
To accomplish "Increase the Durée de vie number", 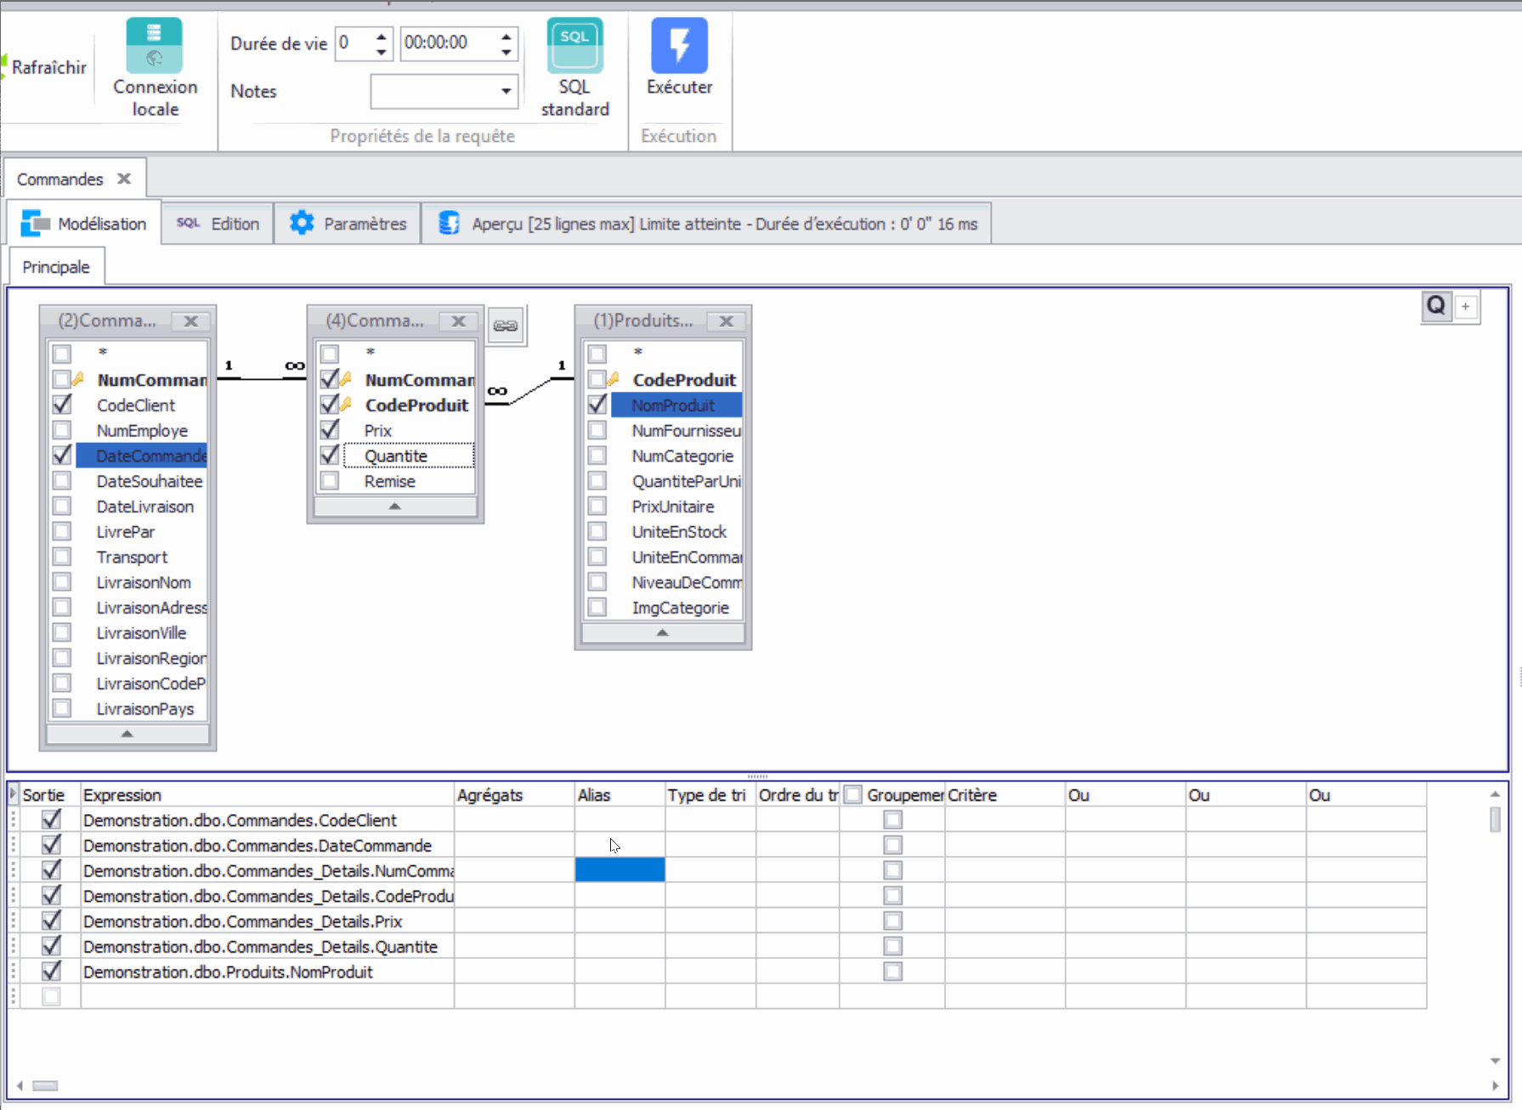I will coord(382,36).
